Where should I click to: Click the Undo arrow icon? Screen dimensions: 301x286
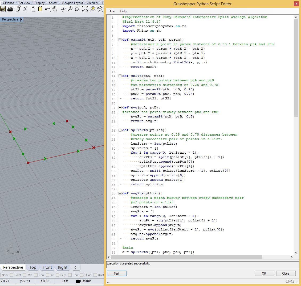tap(48, 9)
